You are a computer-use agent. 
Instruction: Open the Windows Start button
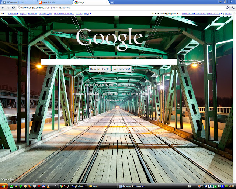click(4, 186)
